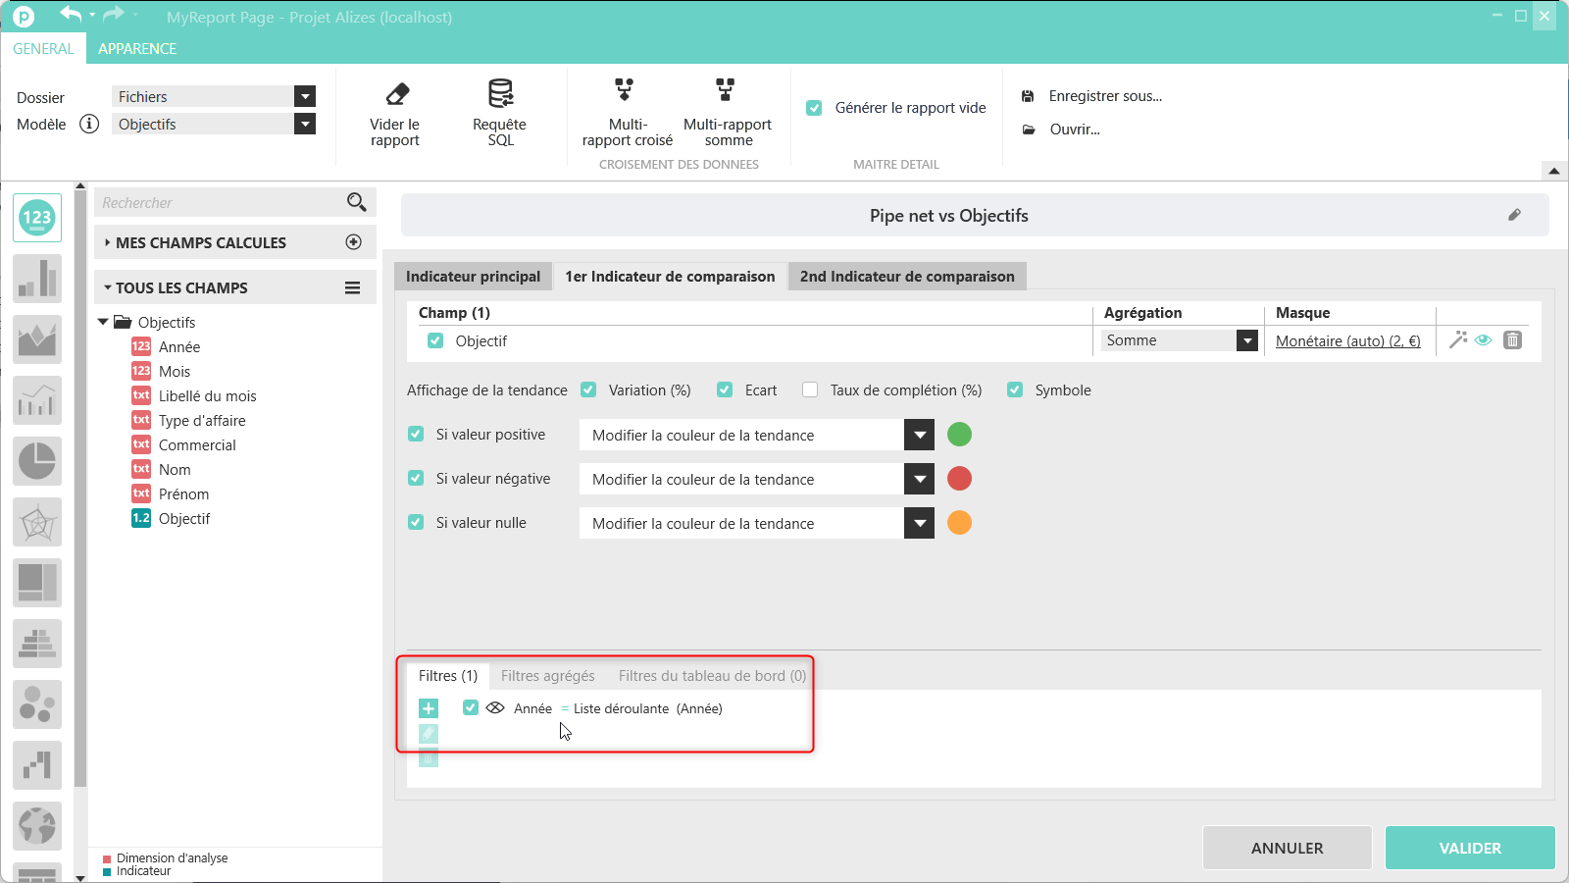Select the pie chart widget icon

click(x=37, y=460)
